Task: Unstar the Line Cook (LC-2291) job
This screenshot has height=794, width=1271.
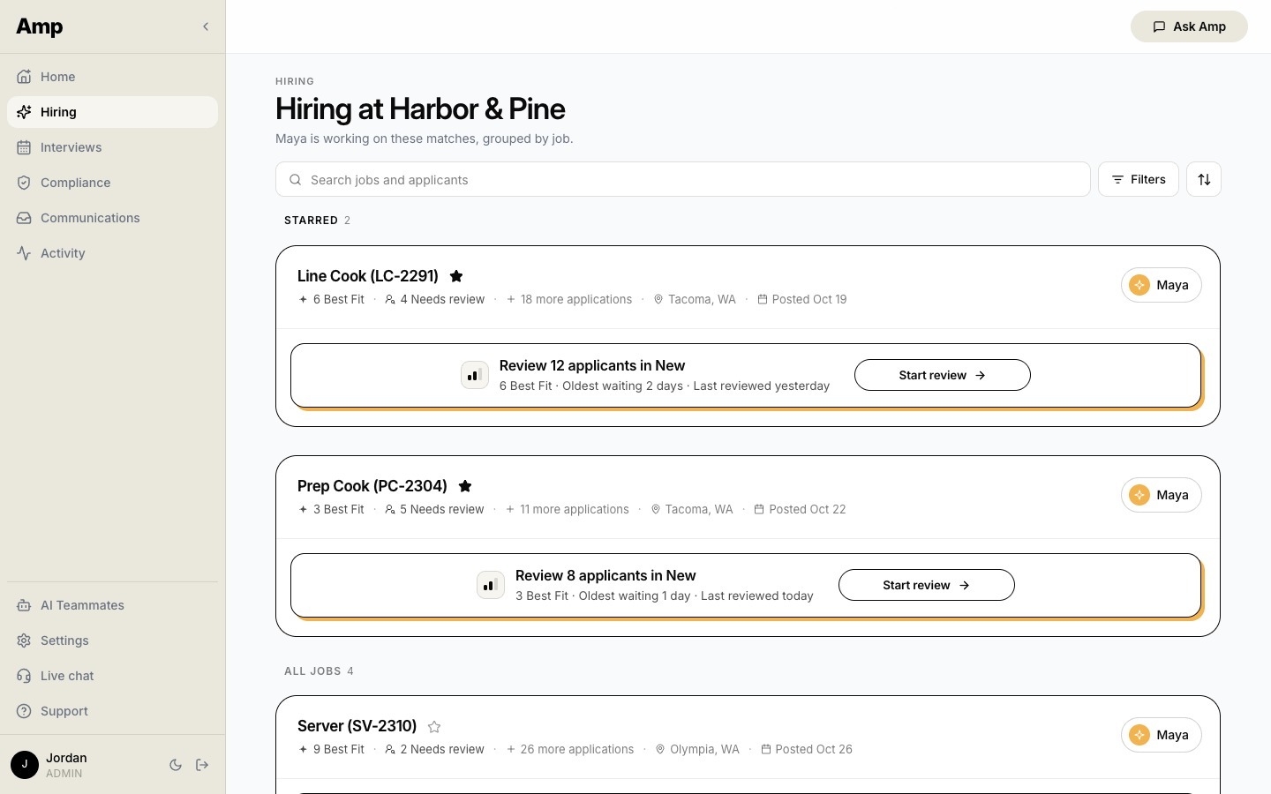Action: (x=456, y=276)
